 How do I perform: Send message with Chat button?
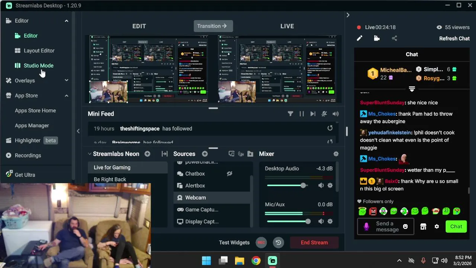(x=456, y=227)
